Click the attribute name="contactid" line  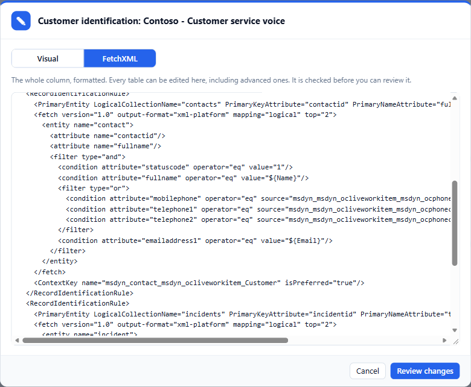(x=107, y=136)
